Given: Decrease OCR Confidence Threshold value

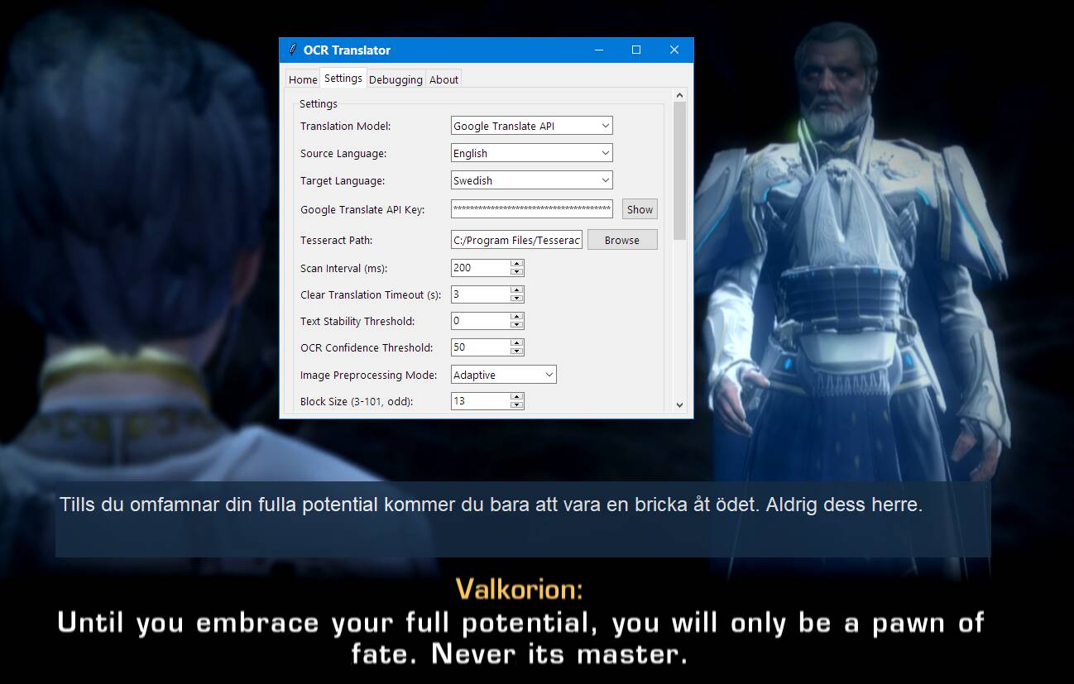Looking at the screenshot, I should [517, 352].
